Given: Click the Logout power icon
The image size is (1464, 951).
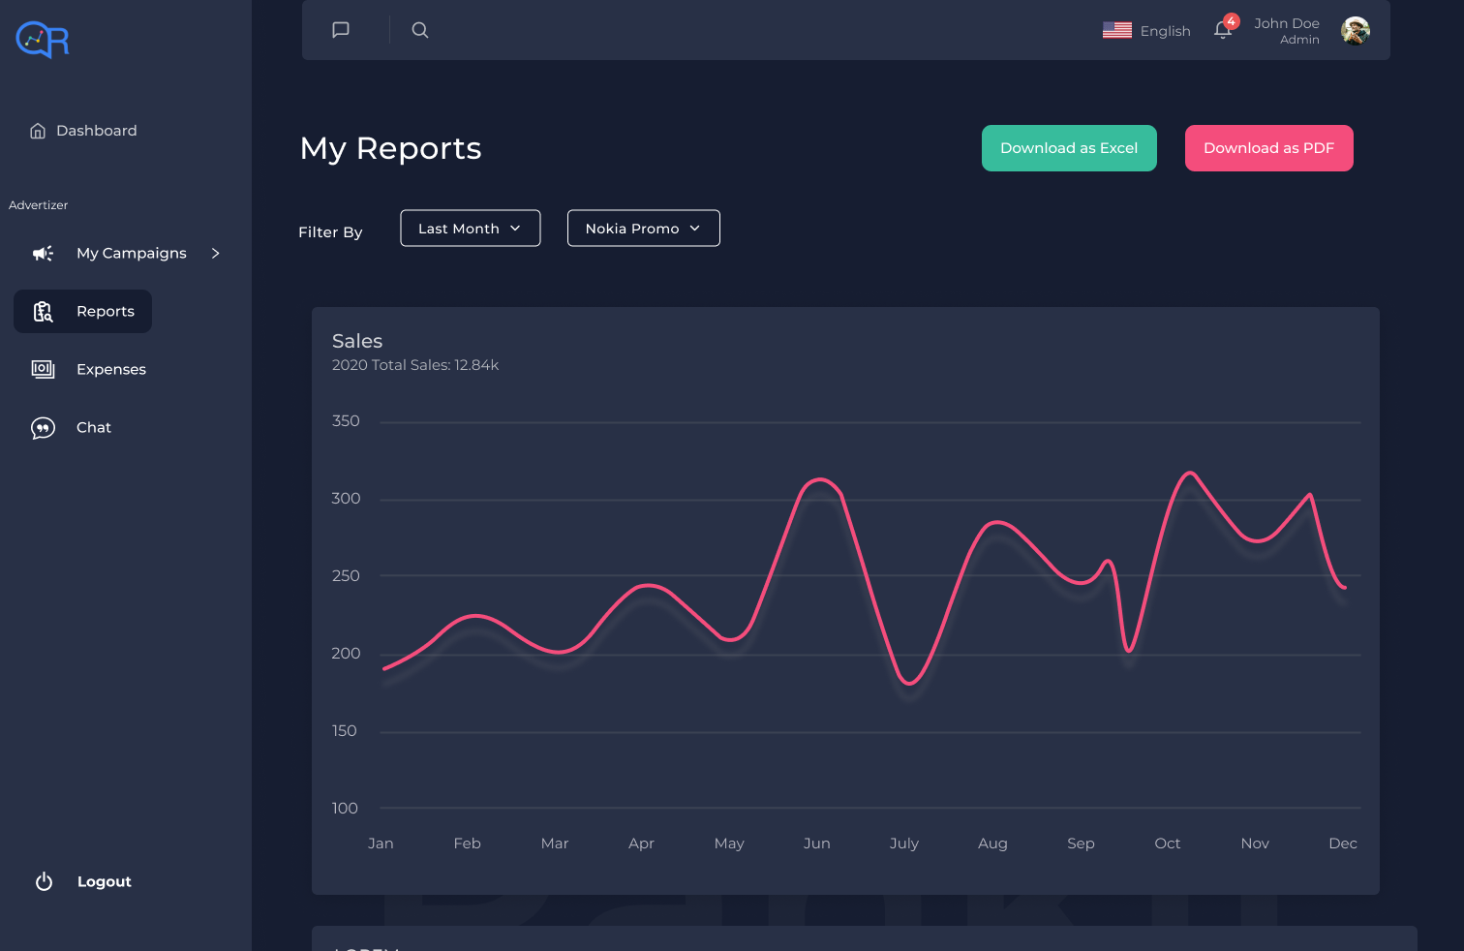Looking at the screenshot, I should click(x=44, y=881).
